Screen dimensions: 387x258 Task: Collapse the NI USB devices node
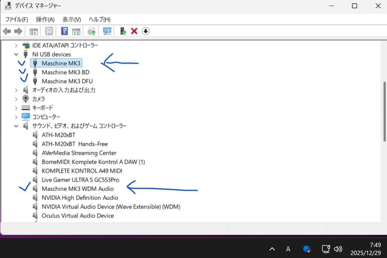pyautogui.click(x=16, y=54)
